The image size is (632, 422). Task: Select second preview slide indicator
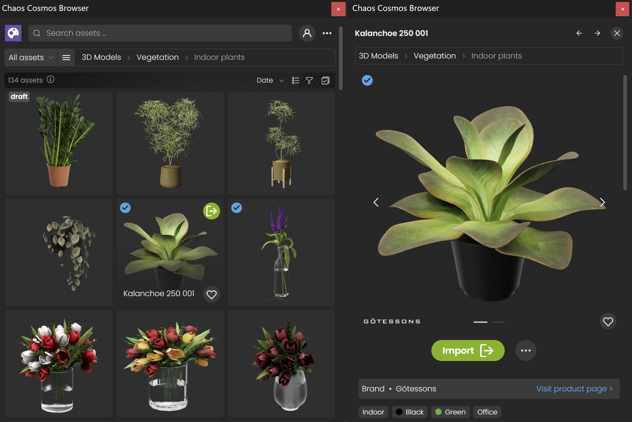click(498, 322)
